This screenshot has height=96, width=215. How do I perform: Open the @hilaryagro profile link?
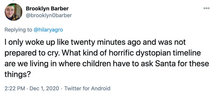click(48, 30)
